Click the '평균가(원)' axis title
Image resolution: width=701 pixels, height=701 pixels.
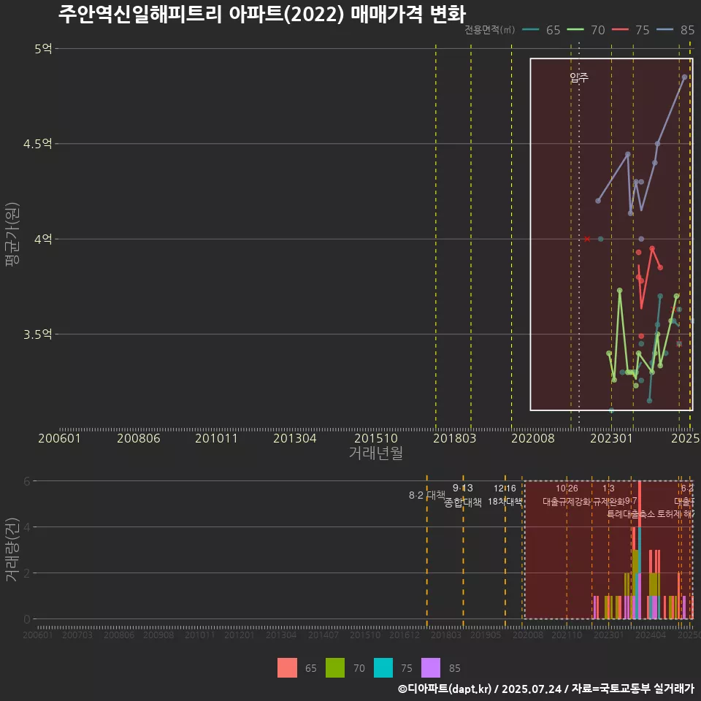coord(12,234)
